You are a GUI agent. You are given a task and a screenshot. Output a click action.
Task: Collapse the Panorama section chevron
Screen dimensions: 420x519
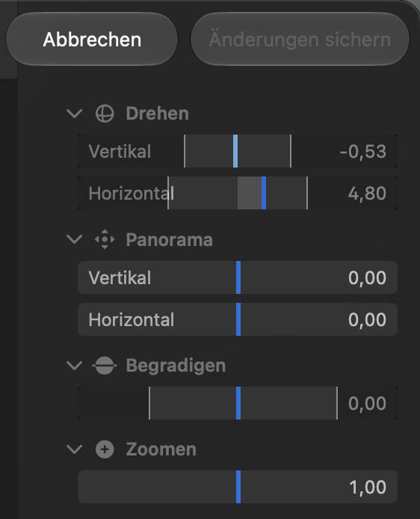(75, 239)
